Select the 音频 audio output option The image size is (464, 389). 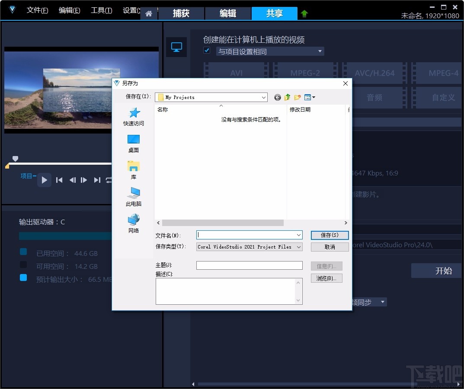tap(374, 98)
